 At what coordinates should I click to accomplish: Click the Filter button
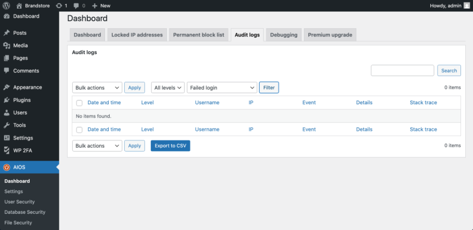[269, 88]
